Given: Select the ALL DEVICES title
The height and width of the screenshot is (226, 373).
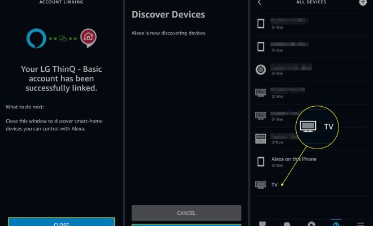Looking at the screenshot, I should tap(311, 2).
